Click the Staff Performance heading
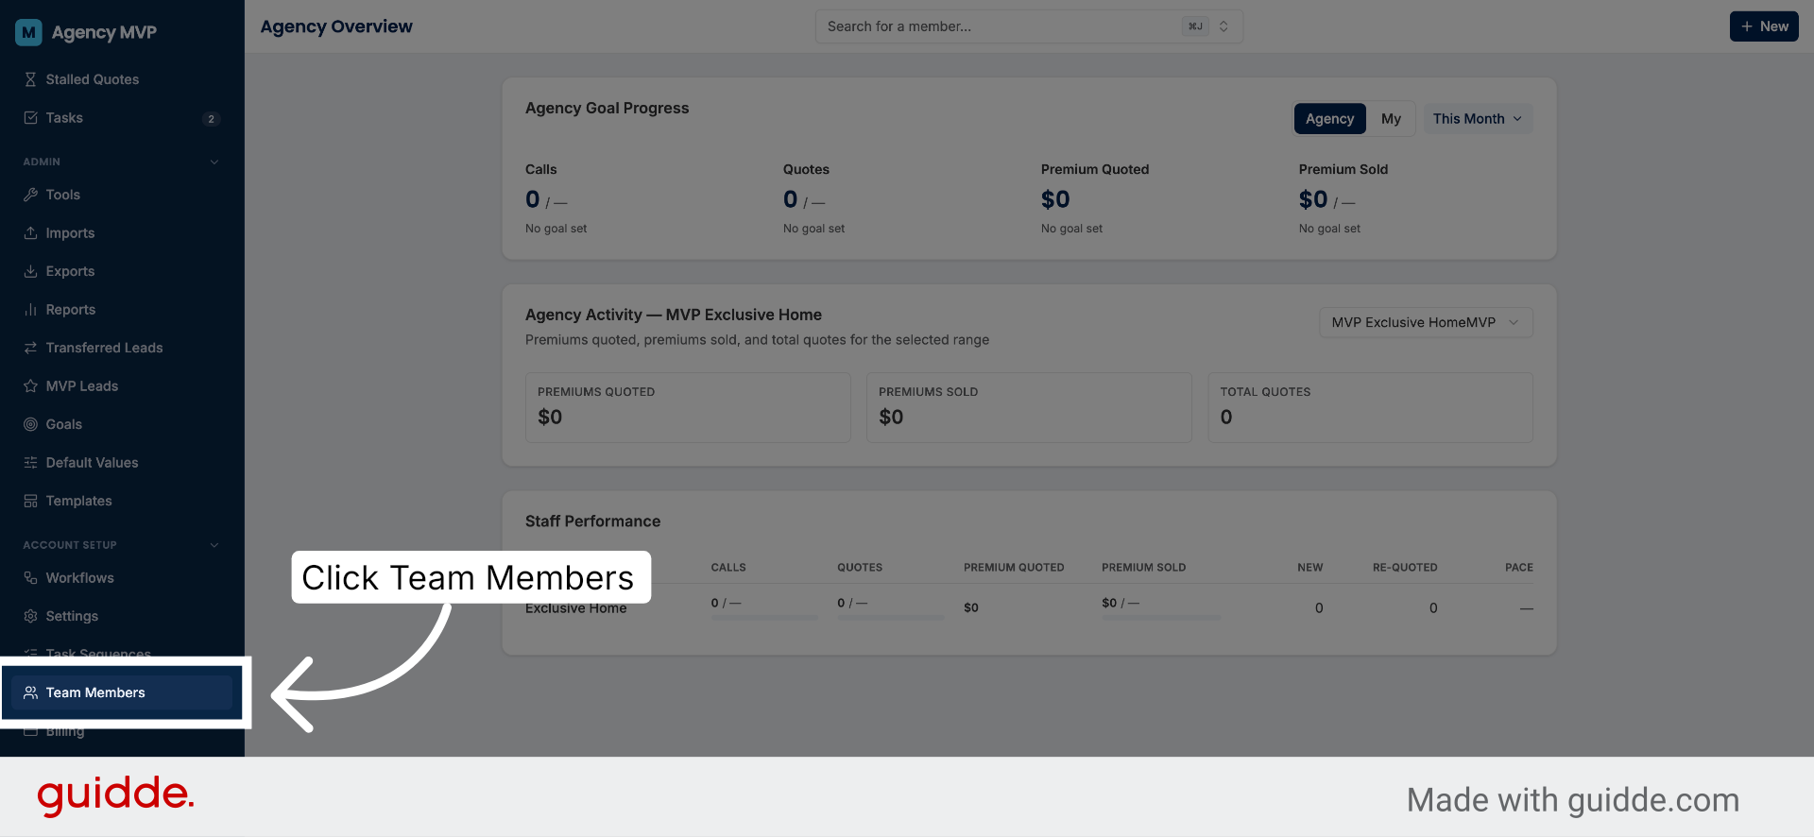 pos(592,521)
